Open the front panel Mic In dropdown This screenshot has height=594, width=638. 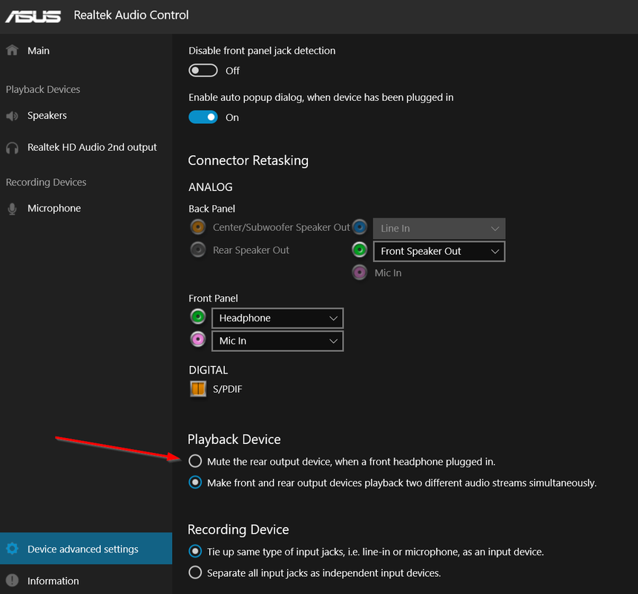tap(277, 341)
